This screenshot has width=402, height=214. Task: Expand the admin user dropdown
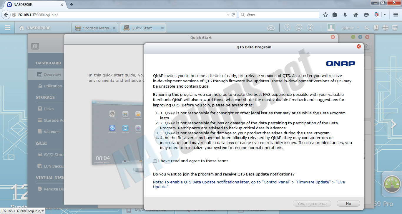[x=358, y=28]
